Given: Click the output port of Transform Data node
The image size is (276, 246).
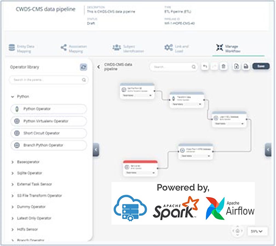Looking at the screenshot, I should point(204,100).
